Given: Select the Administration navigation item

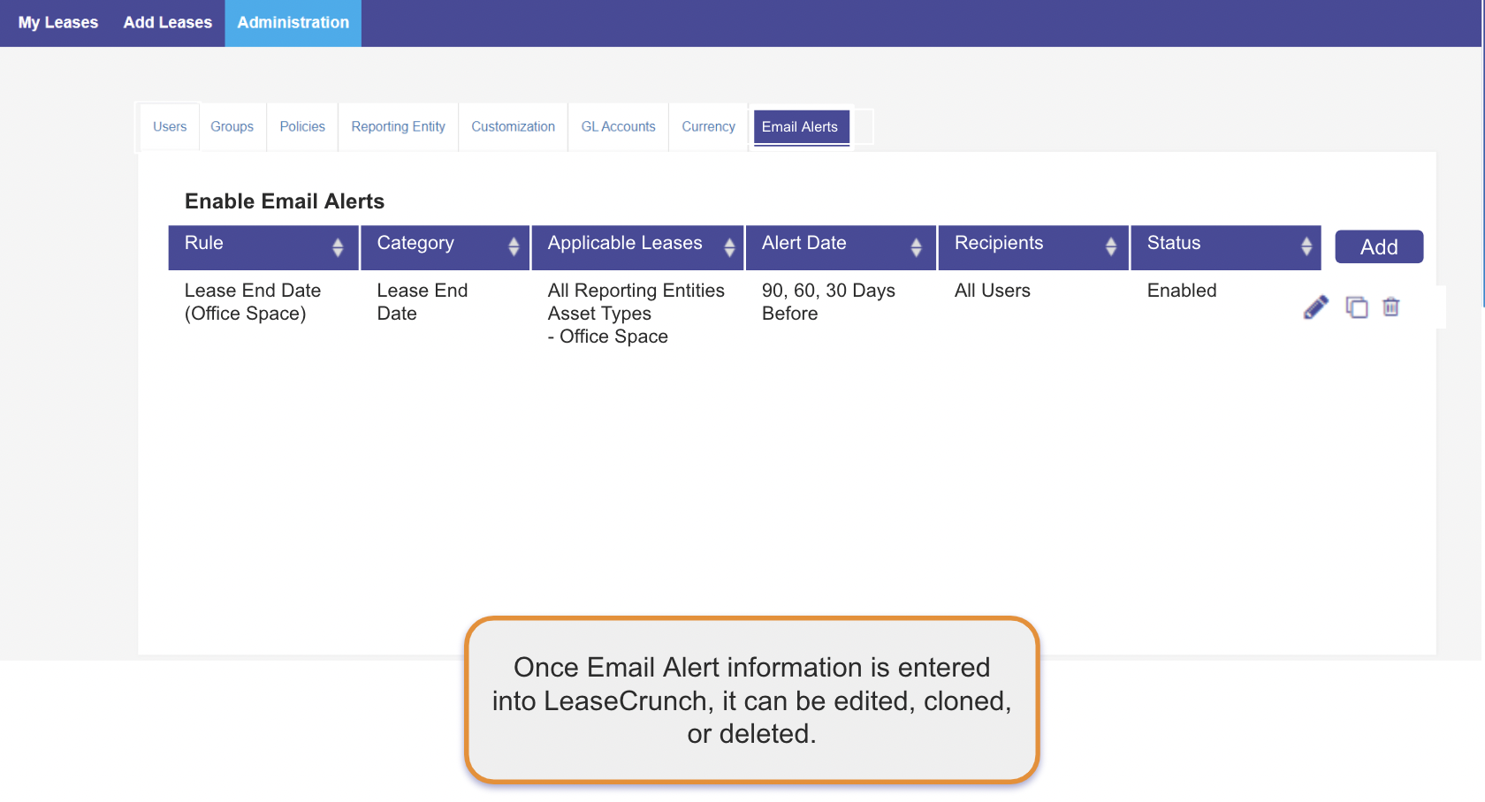Looking at the screenshot, I should pyautogui.click(x=293, y=23).
